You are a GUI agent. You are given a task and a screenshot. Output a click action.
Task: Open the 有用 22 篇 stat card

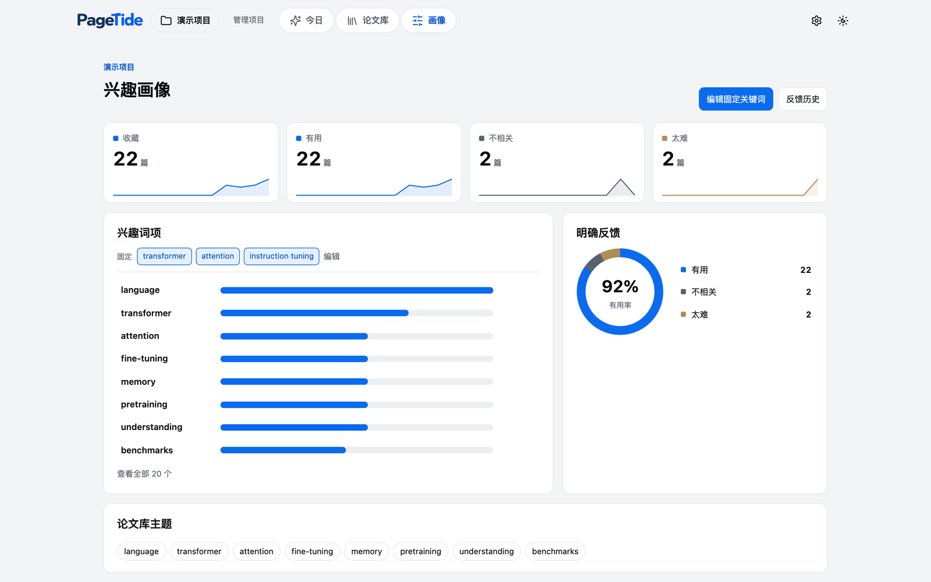(x=374, y=162)
